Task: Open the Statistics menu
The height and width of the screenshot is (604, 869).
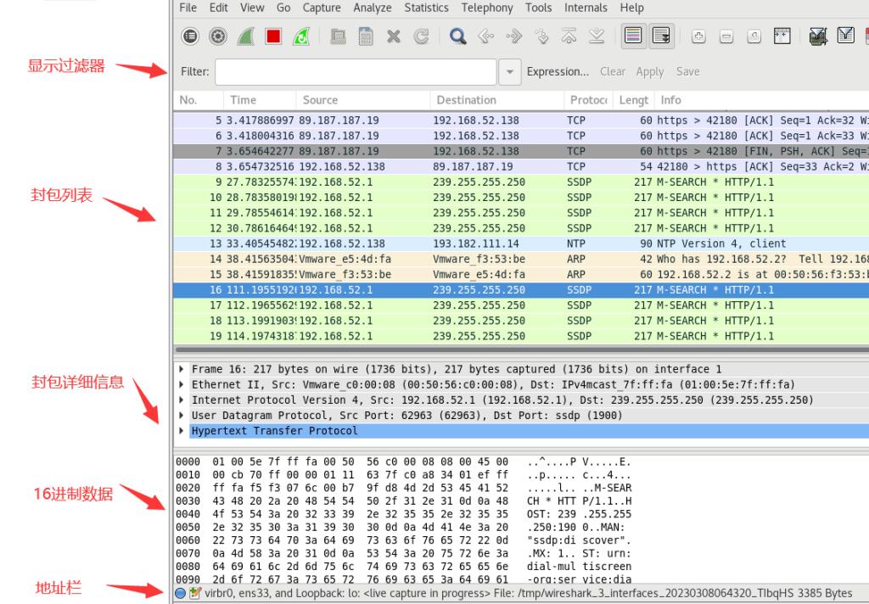Action: pos(426,8)
